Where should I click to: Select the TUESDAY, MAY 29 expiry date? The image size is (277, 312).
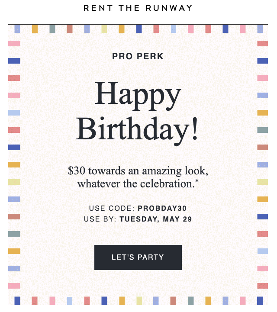(x=155, y=219)
